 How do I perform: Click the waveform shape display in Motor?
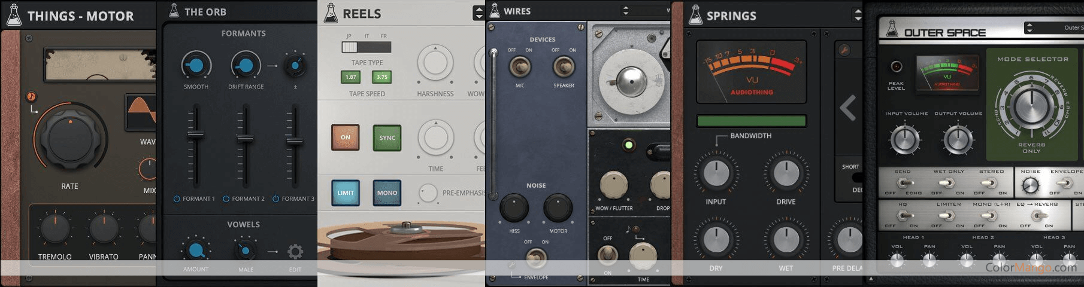[x=141, y=112]
